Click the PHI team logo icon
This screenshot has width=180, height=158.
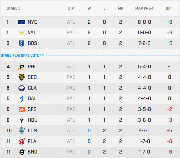(22, 67)
